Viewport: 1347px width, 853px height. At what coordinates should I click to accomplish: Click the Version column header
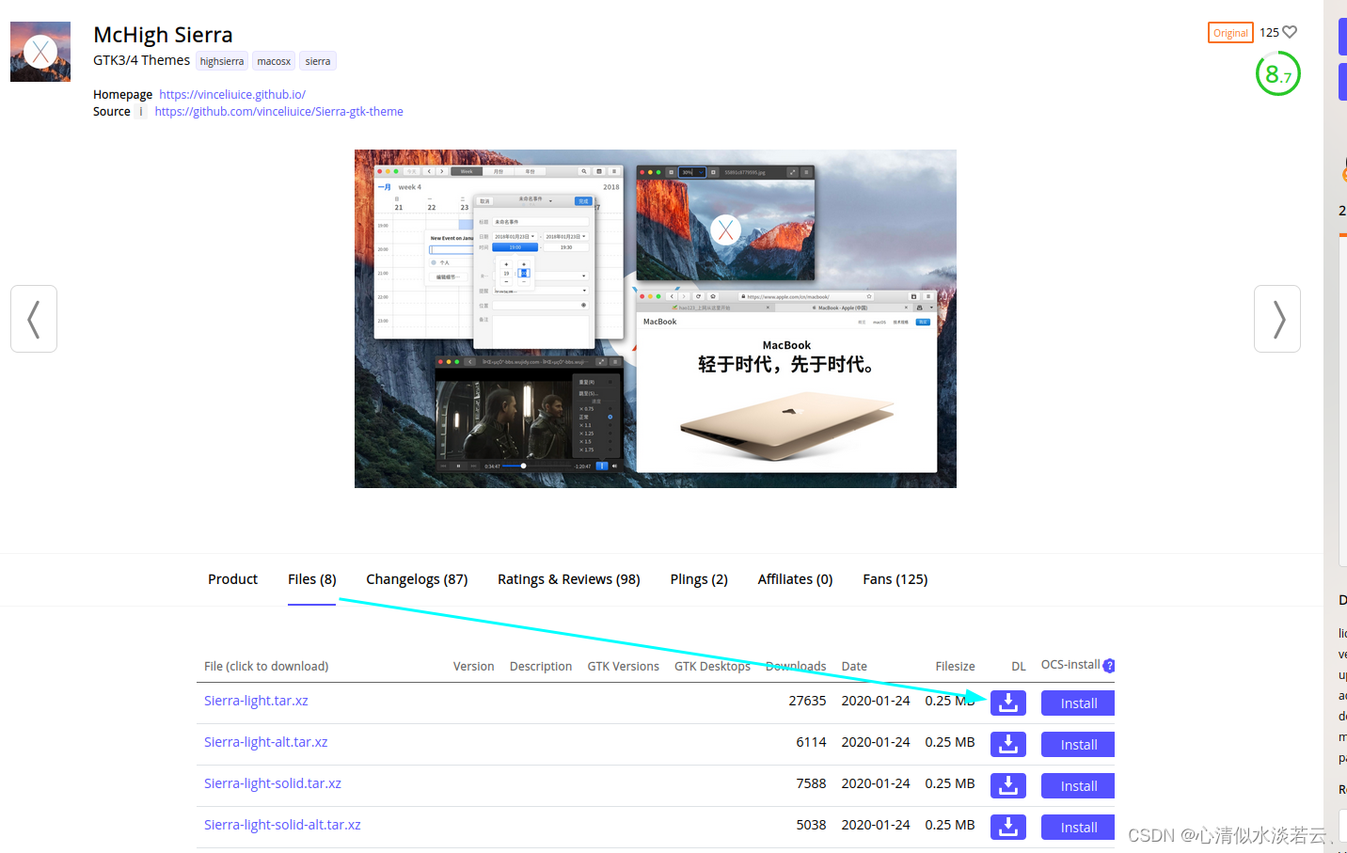click(x=473, y=666)
